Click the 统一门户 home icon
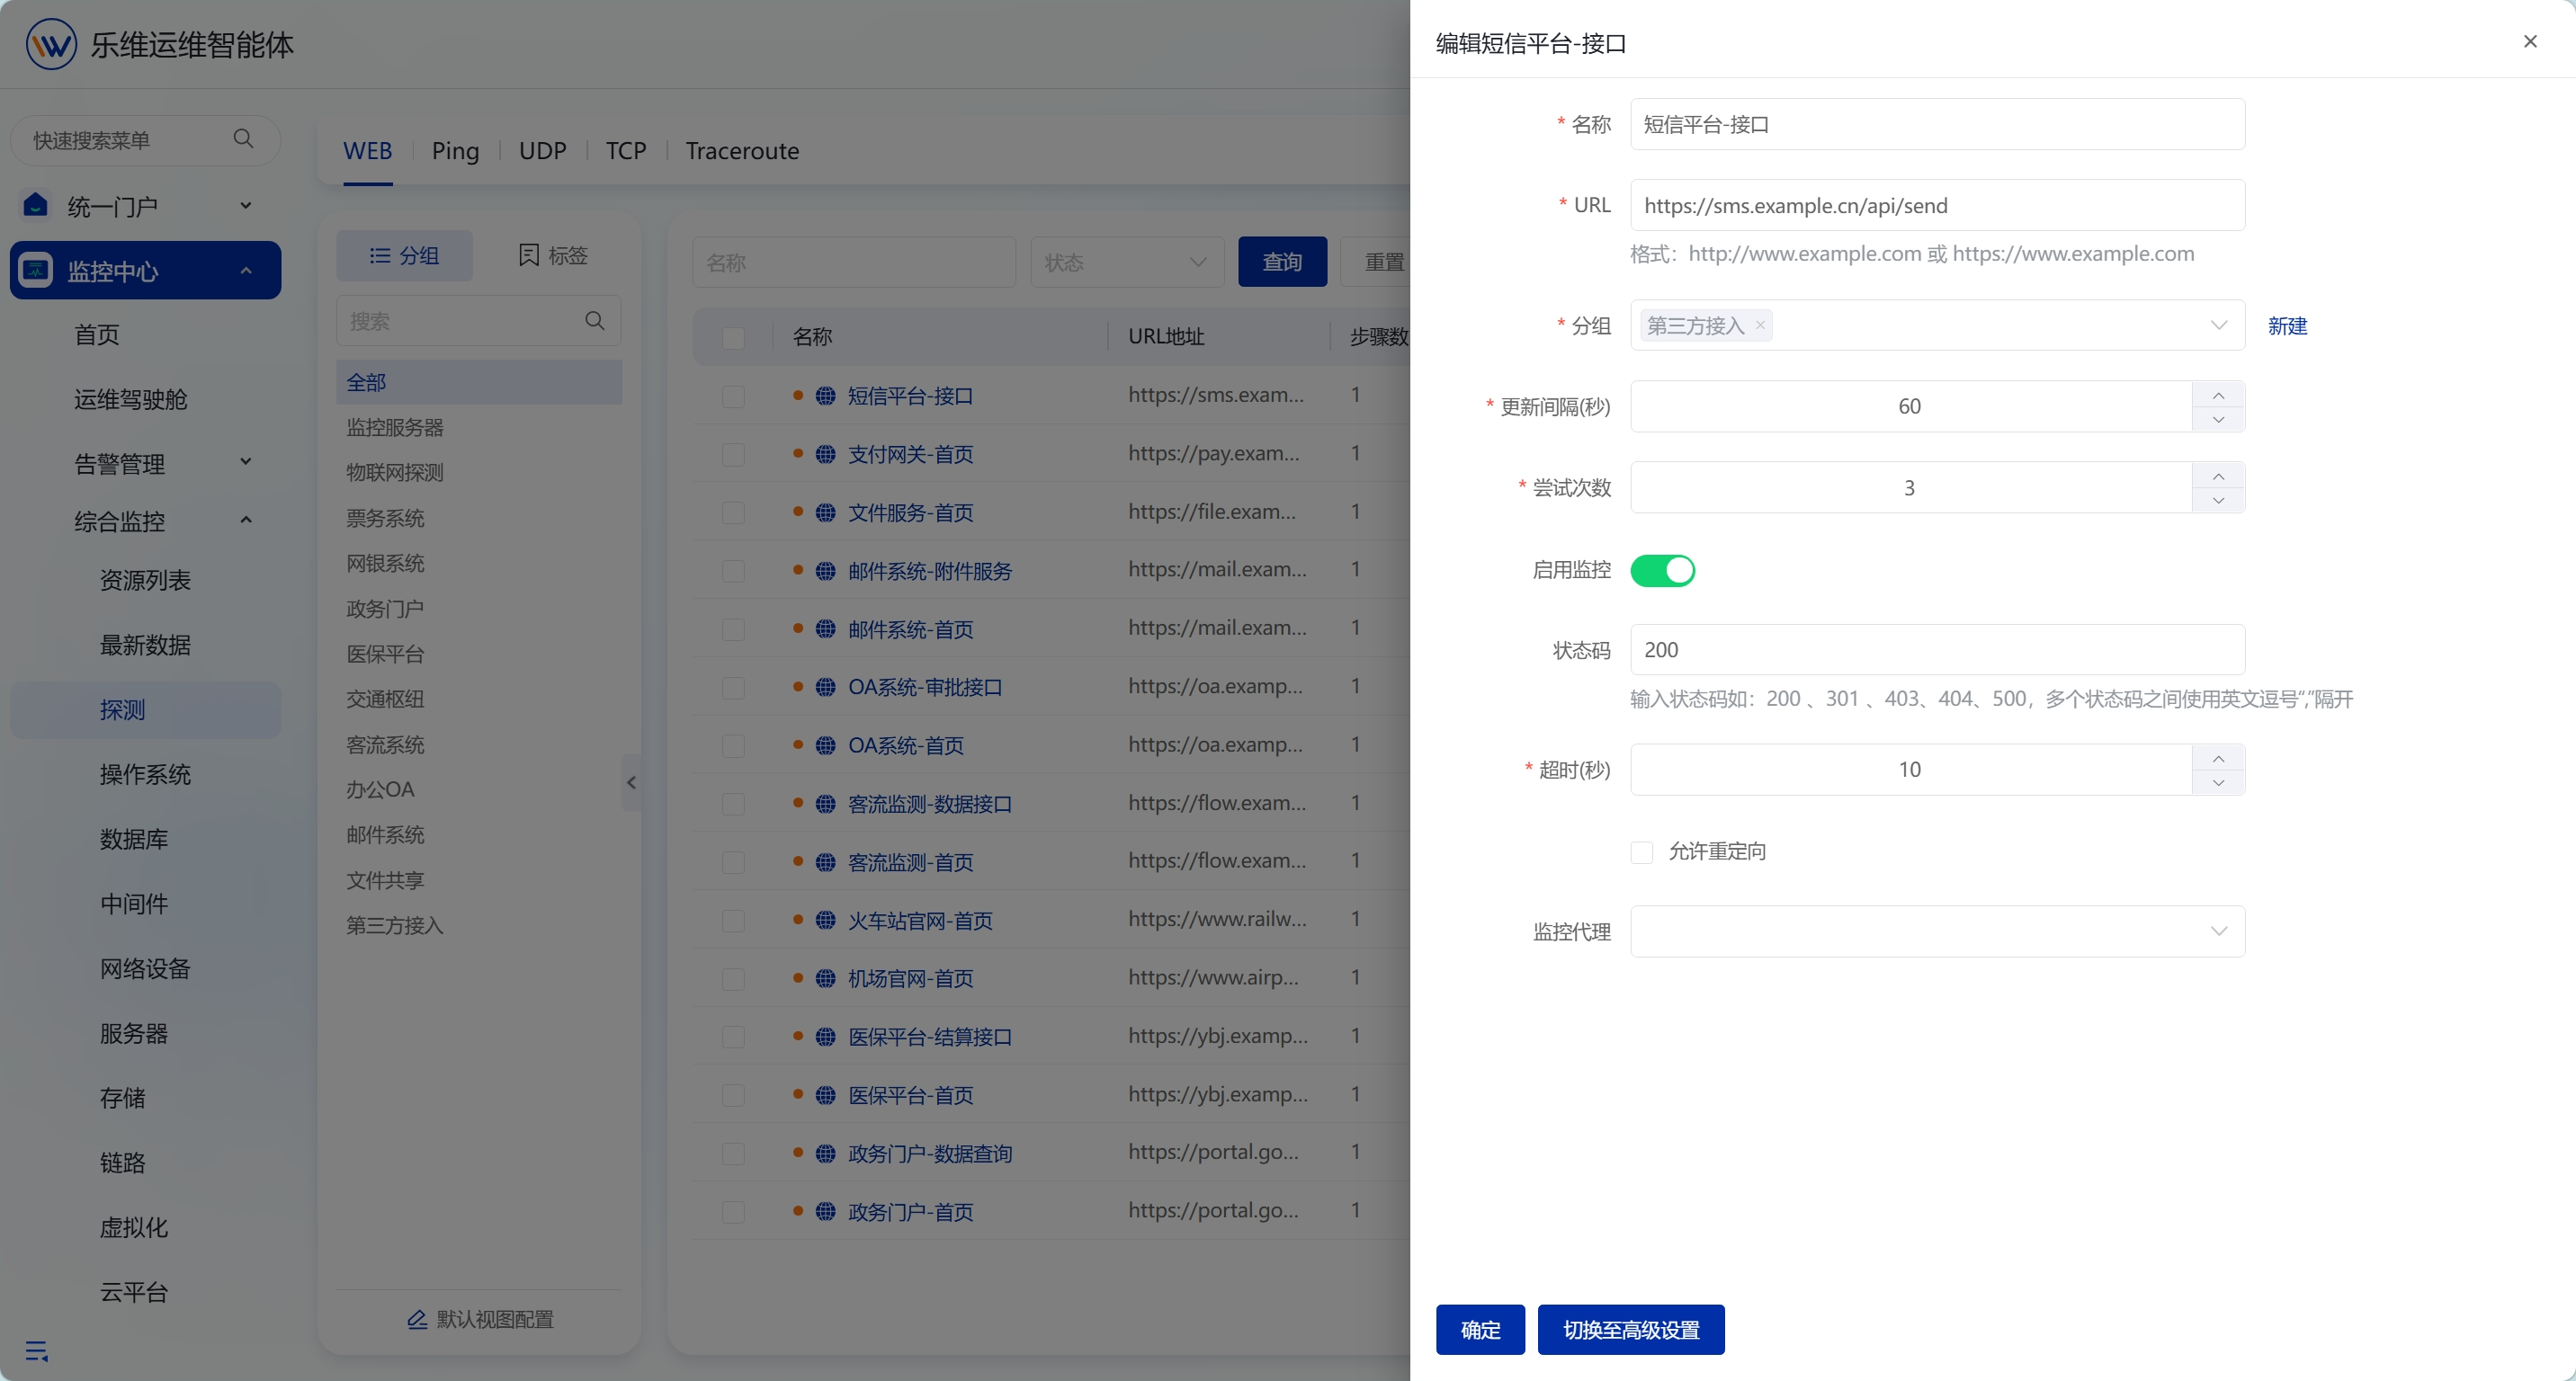 click(36, 205)
